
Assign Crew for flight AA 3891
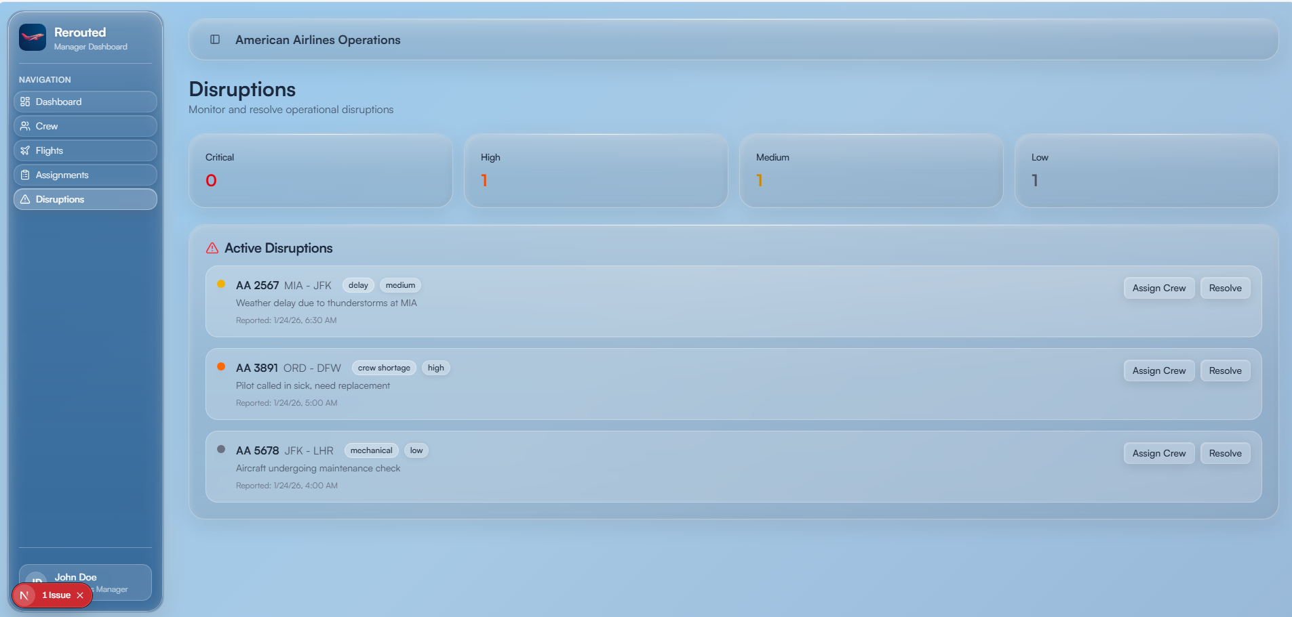tap(1159, 370)
